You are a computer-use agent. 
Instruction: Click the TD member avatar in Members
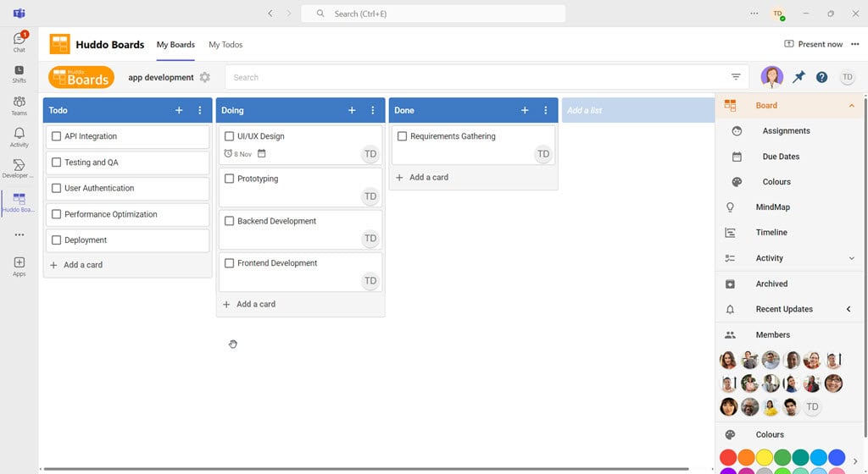[x=812, y=407]
